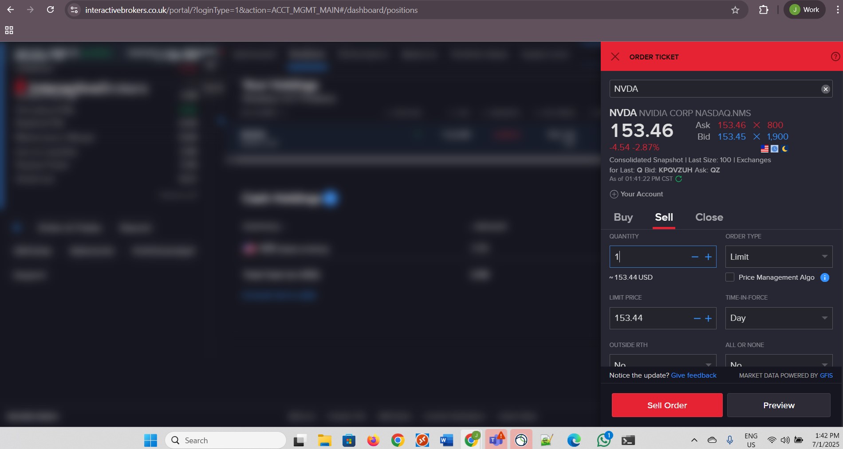Go forward in the browser
The image size is (843, 449).
(30, 10)
